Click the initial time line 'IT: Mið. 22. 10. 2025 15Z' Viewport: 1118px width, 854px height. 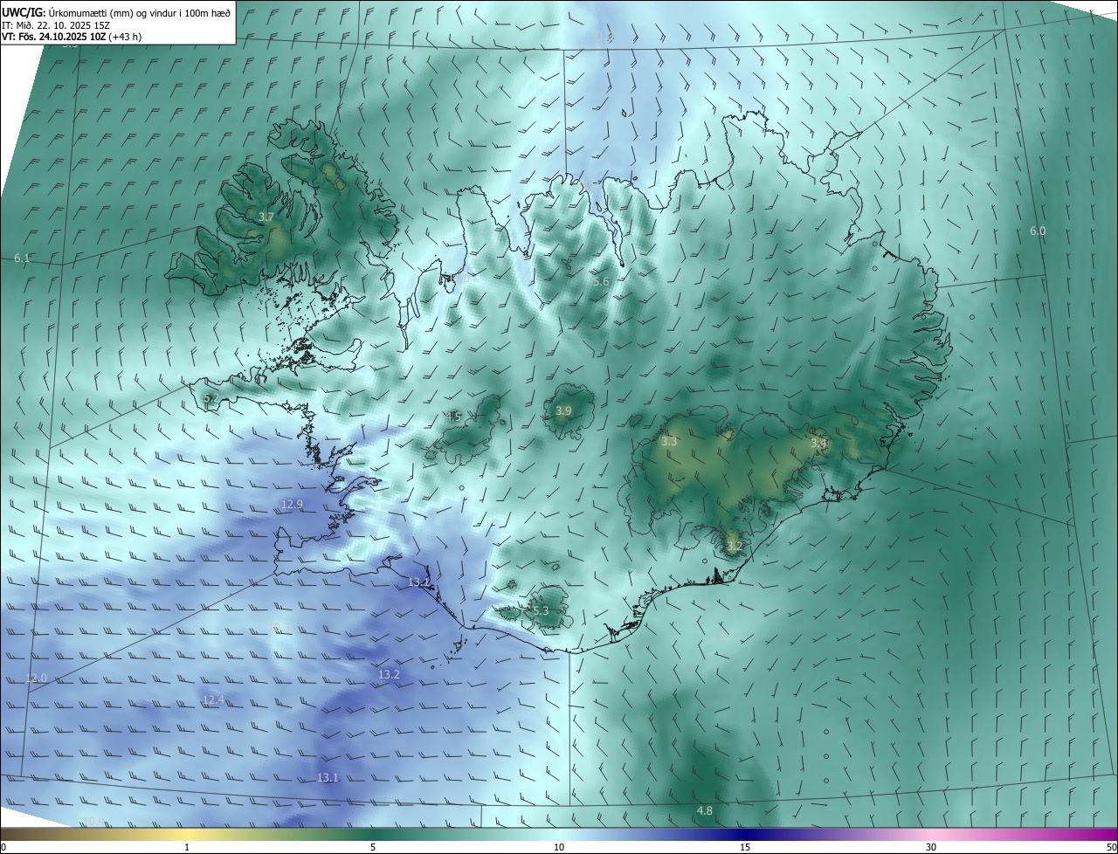pyautogui.click(x=54, y=25)
